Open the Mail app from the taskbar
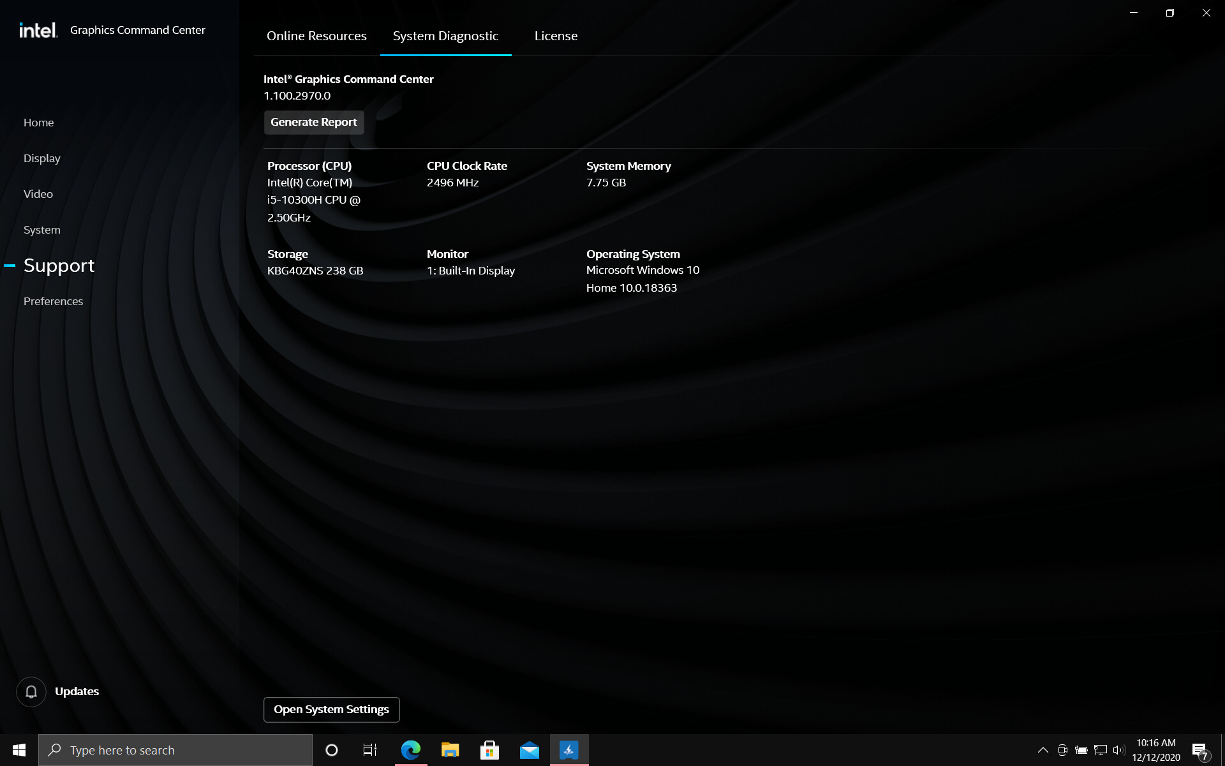Viewport: 1225px width, 766px height. [530, 750]
